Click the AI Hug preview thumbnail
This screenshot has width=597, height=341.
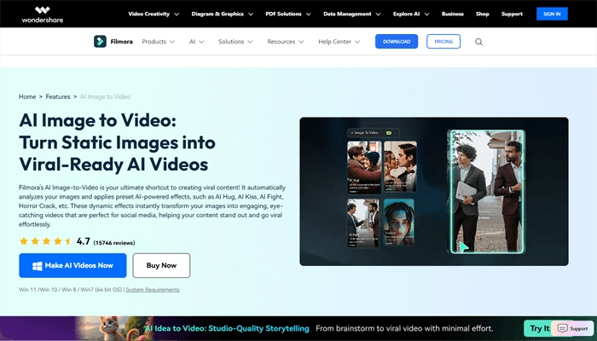point(364,167)
